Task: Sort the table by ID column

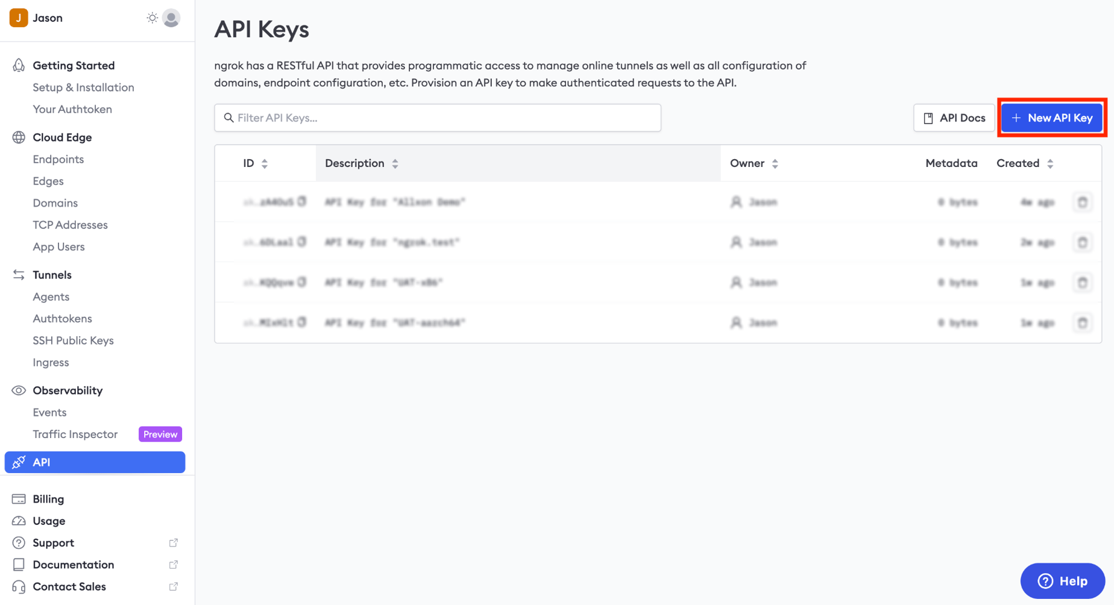Action: [265, 163]
